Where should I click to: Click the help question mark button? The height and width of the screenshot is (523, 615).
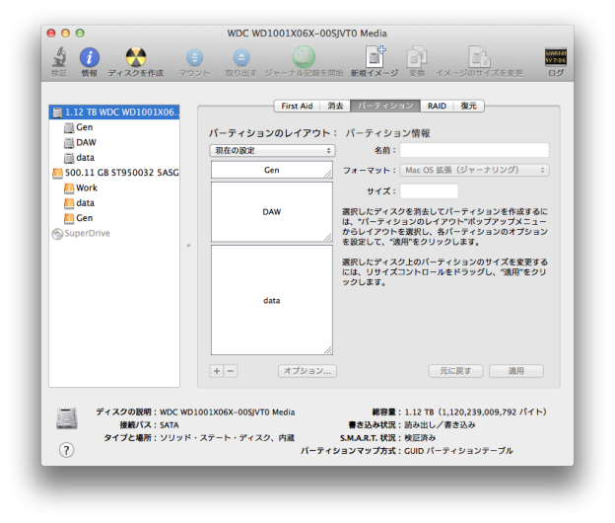click(x=67, y=450)
